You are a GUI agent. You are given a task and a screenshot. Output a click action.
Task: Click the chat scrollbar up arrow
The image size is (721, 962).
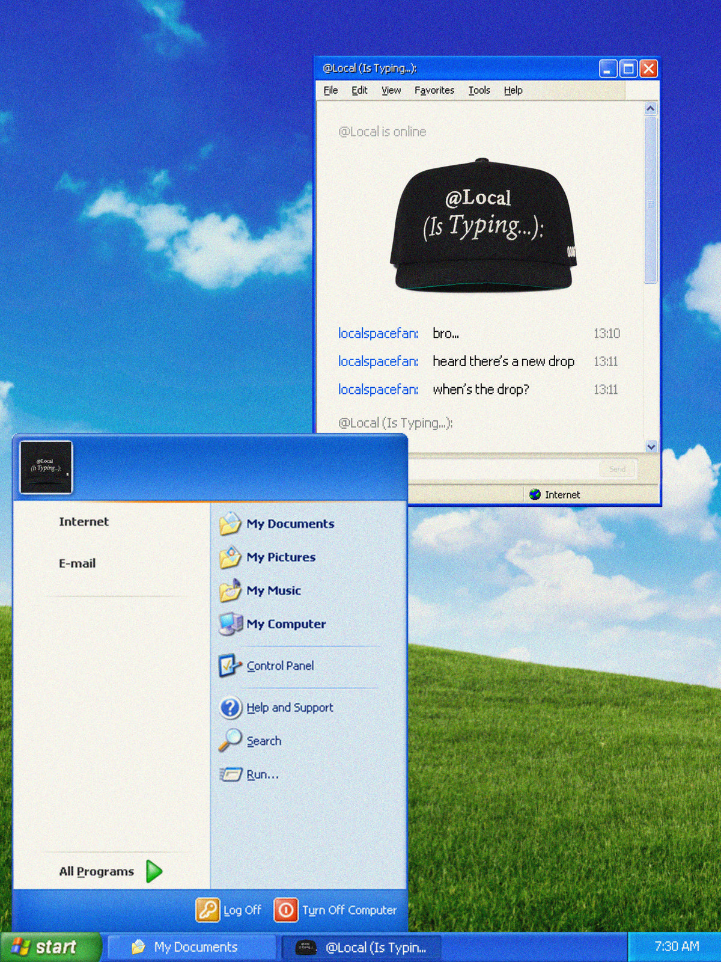pos(651,109)
